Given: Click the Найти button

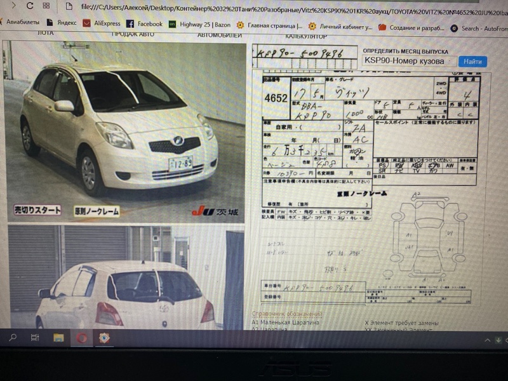Looking at the screenshot, I should [472, 61].
